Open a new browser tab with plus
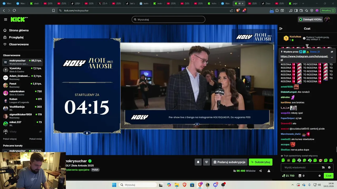Screen dimensions: 337x189 (303, 3)
